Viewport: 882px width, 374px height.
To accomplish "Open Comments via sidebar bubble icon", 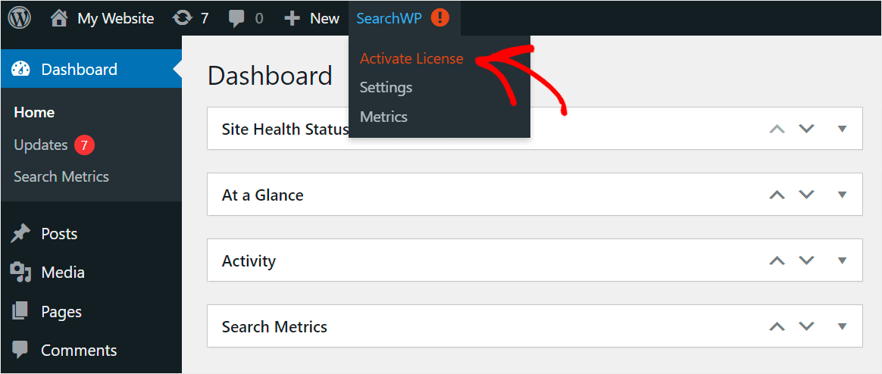I will coord(20,351).
